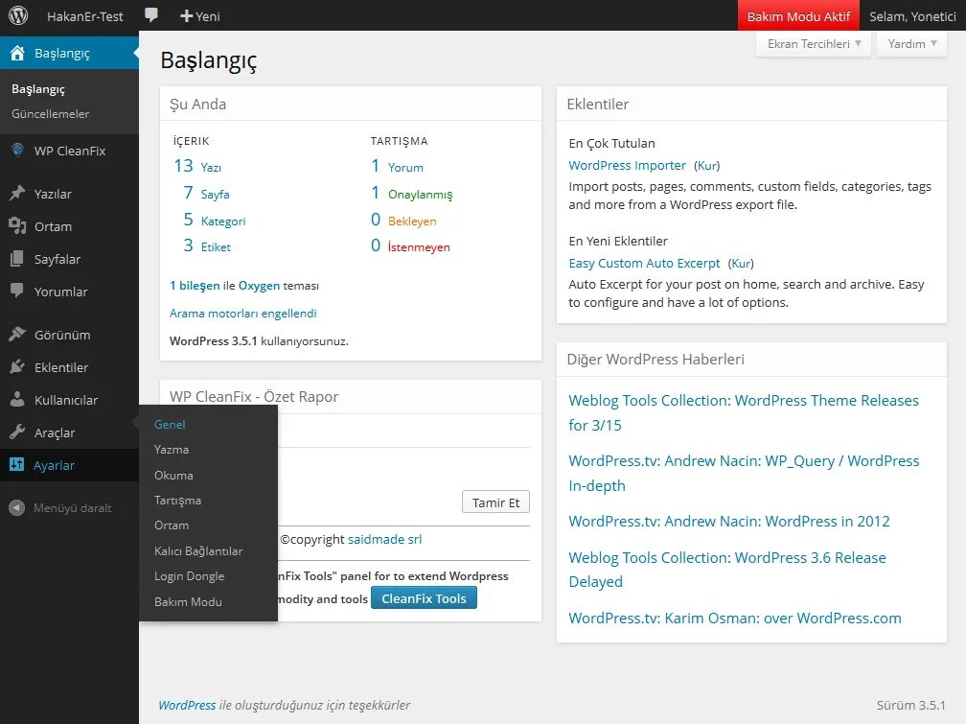
Task: Select Yazma in Ayarlar submenu
Action: 172,450
